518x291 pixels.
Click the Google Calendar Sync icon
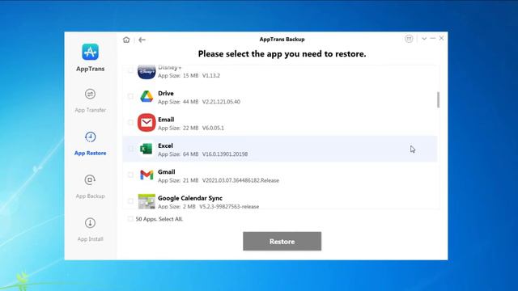(146, 201)
